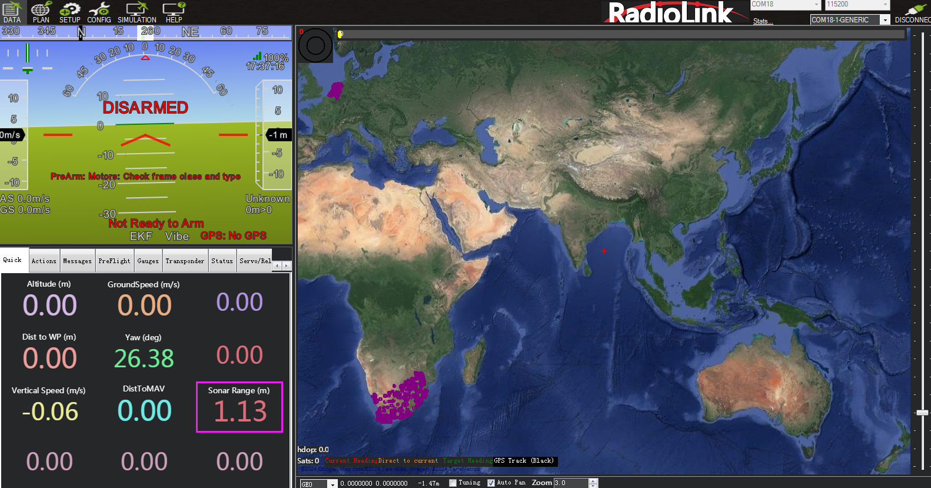The width and height of the screenshot is (931, 488).
Task: Uncheck the Auto Pan checkbox
Action: [x=491, y=483]
